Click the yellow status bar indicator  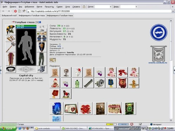point(111,124)
